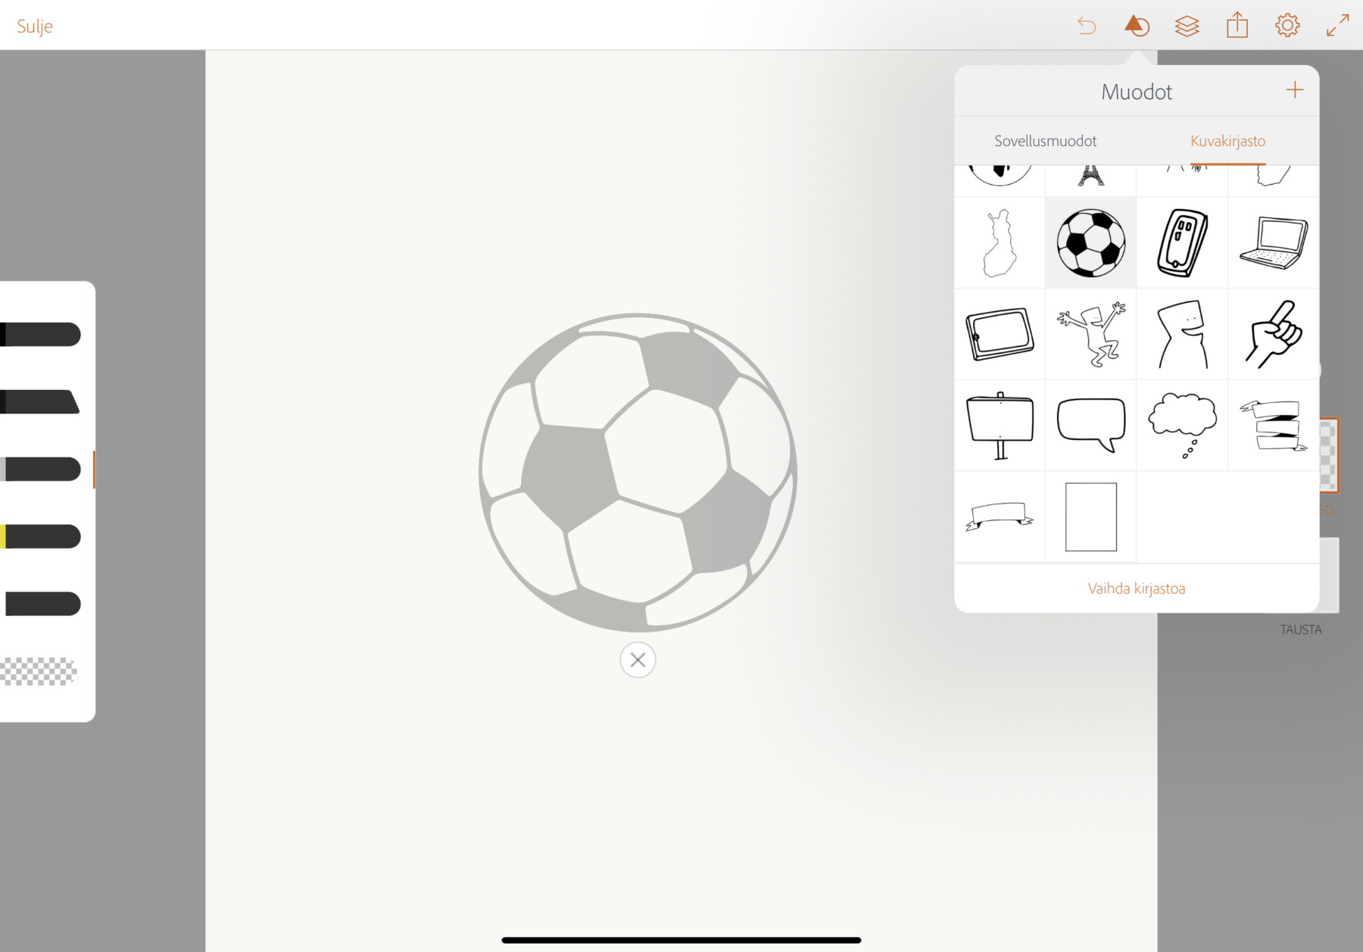1363x952 pixels.
Task: Dismiss the soccer ball shape with the X
Action: (638, 660)
